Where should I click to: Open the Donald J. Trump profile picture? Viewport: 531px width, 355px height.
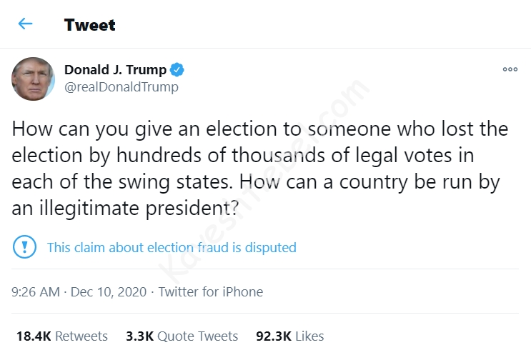pyautogui.click(x=33, y=79)
